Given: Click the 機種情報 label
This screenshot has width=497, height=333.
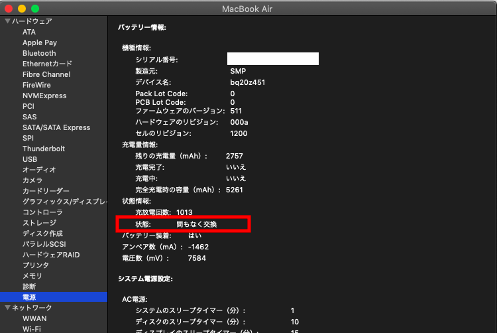Looking at the screenshot, I should 137,48.
